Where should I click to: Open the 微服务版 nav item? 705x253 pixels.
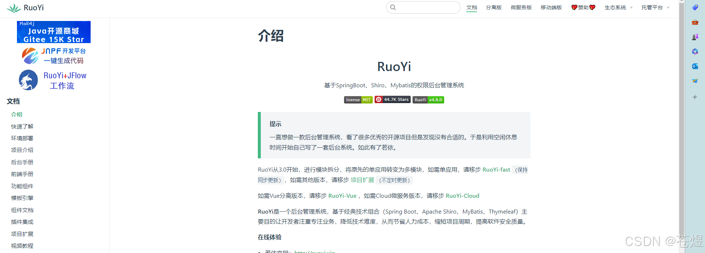pyautogui.click(x=521, y=7)
